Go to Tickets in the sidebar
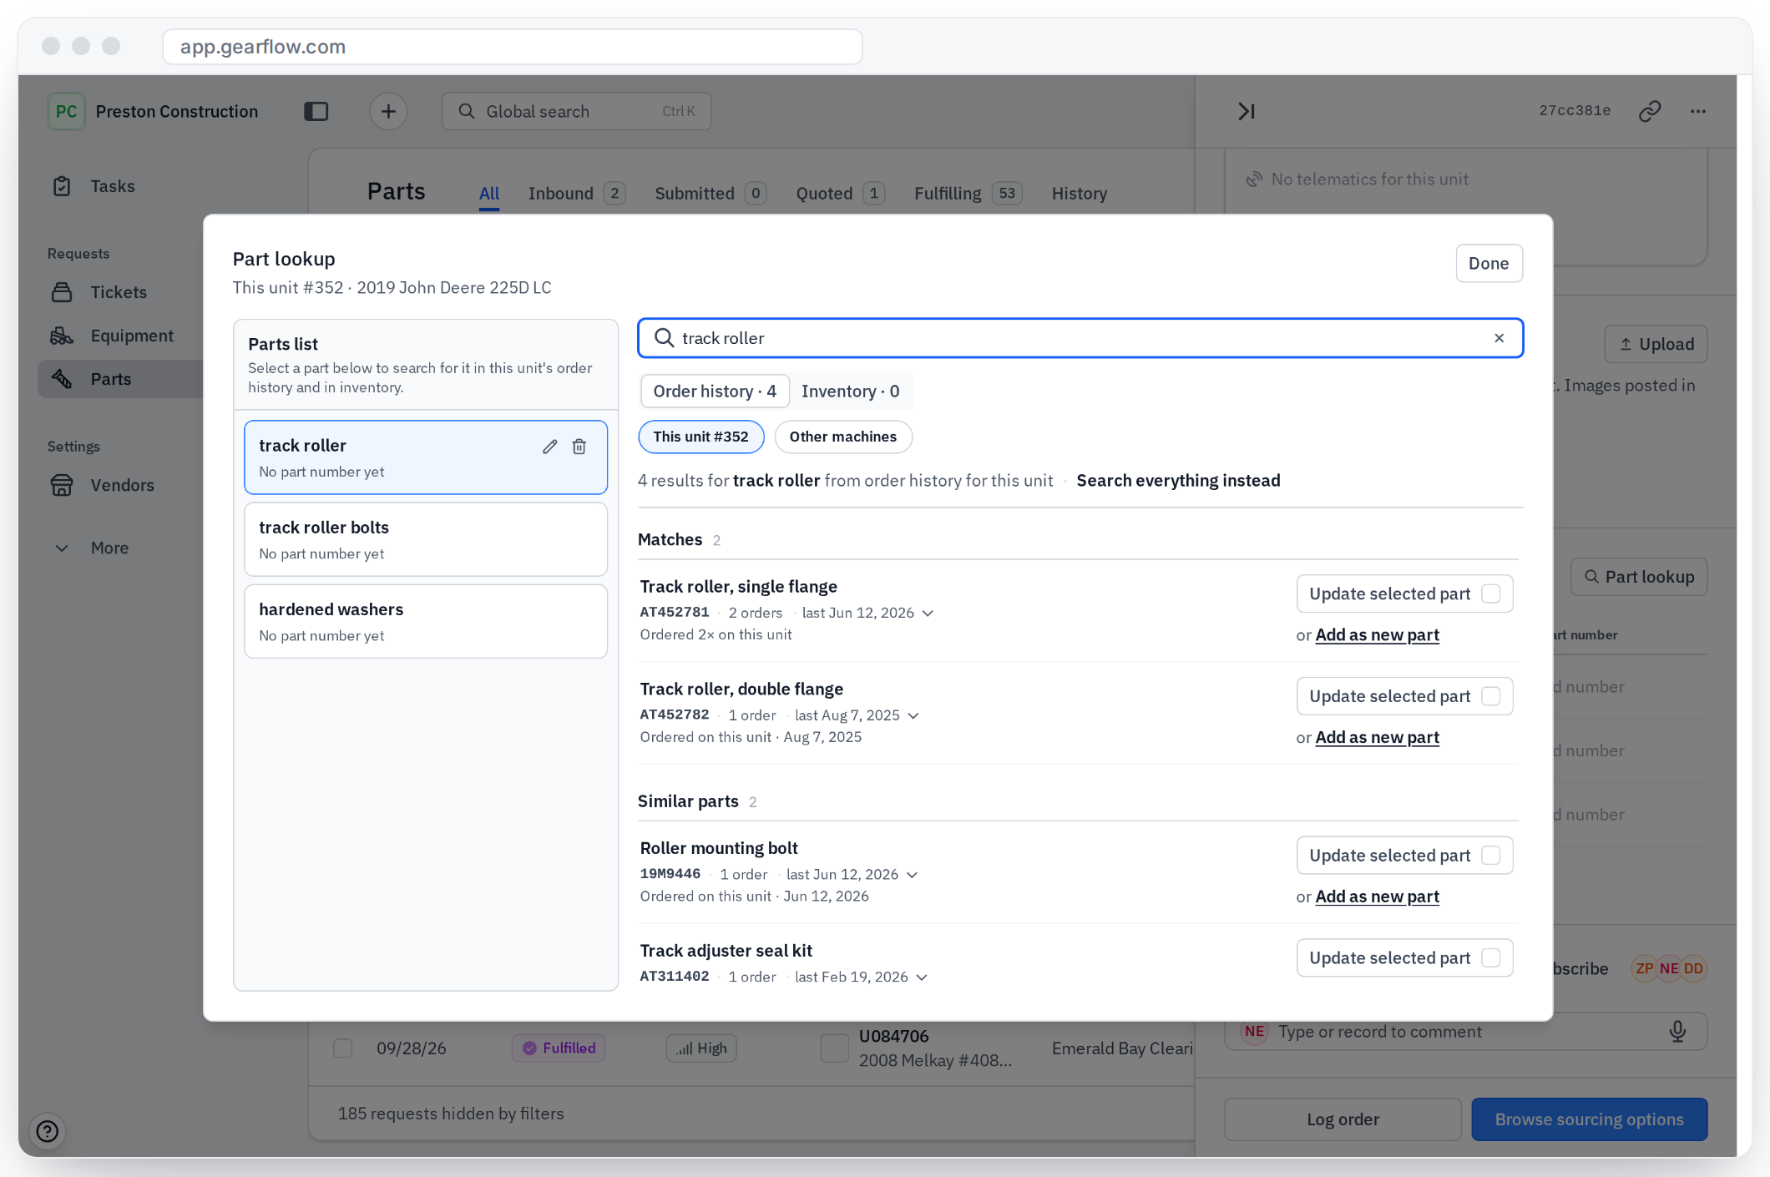This screenshot has width=1770, height=1177. [119, 292]
